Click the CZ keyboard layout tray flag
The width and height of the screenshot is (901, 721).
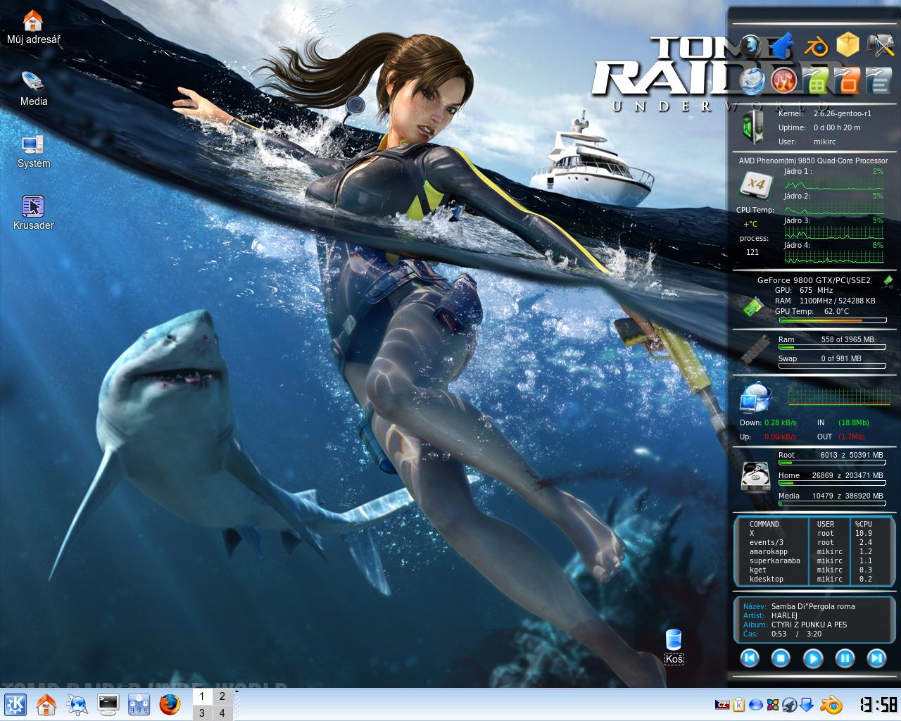[722, 705]
